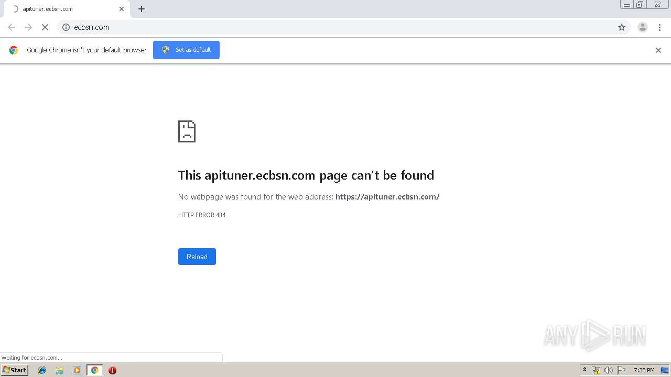Open Windows Explorer folder from taskbar

[59, 370]
